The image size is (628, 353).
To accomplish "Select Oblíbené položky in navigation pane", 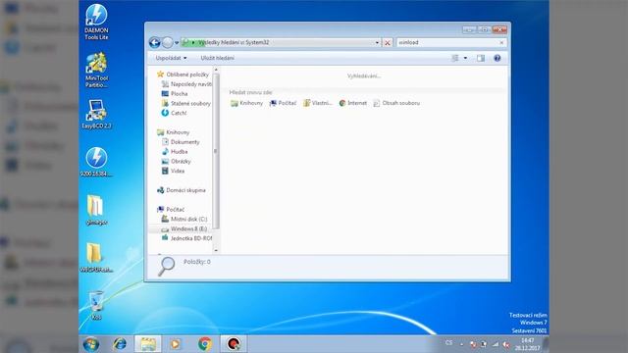I will pos(183,75).
